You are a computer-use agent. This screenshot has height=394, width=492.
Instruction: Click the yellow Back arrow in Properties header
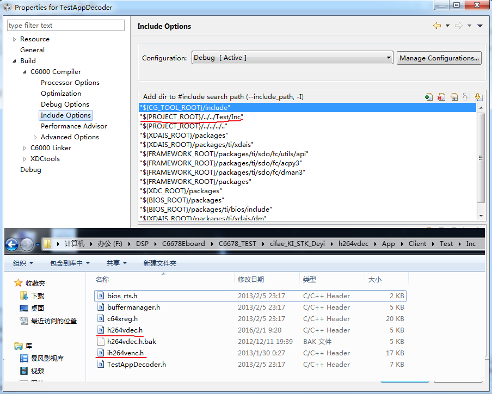pyautogui.click(x=436, y=26)
